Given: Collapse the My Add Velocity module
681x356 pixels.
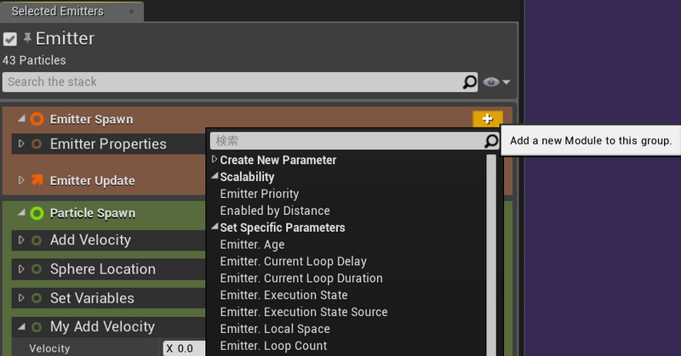Looking at the screenshot, I should [x=21, y=326].
